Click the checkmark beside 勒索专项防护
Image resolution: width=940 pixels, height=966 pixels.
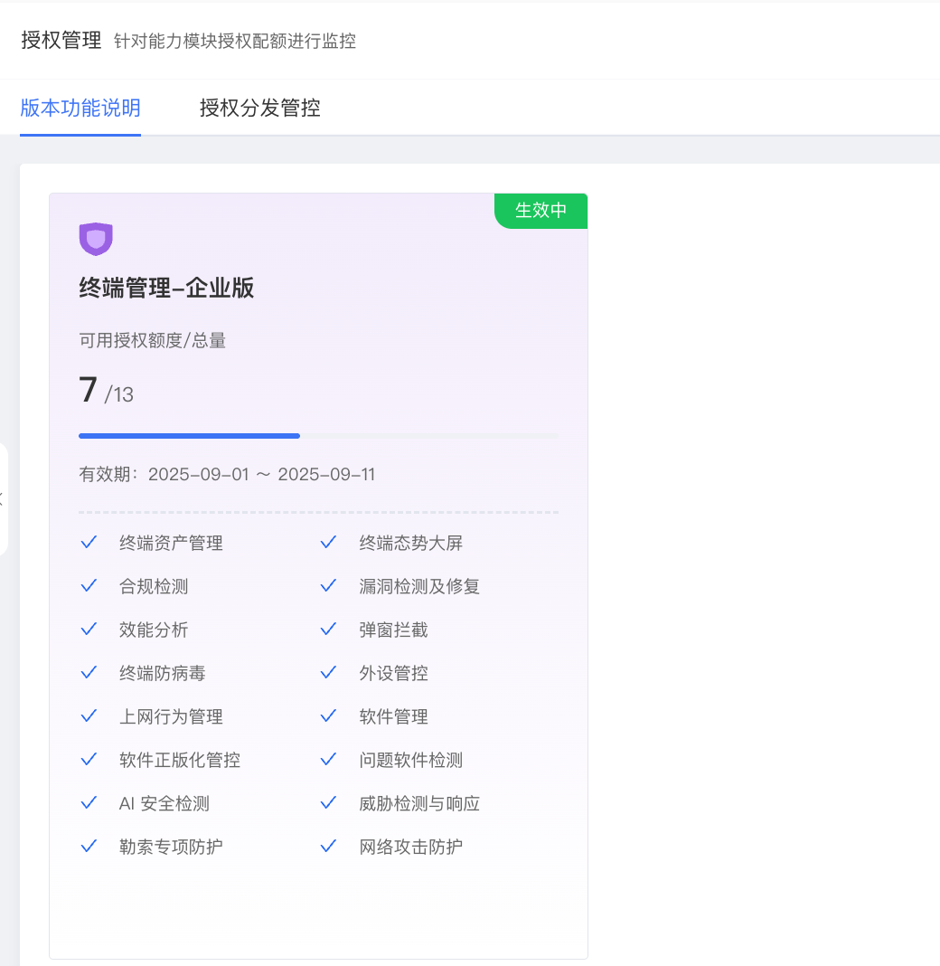[x=89, y=847]
